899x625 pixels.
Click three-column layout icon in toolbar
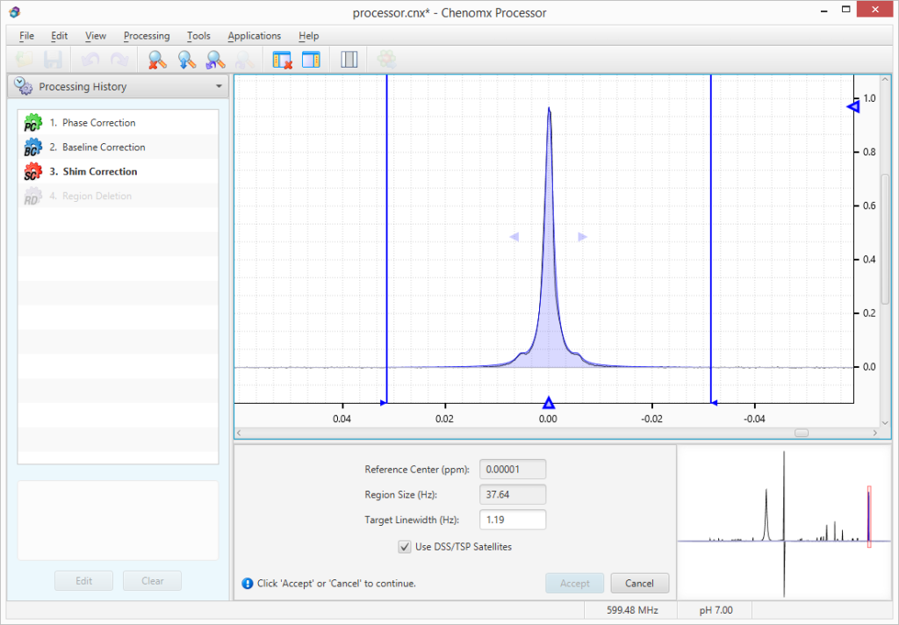point(349,60)
